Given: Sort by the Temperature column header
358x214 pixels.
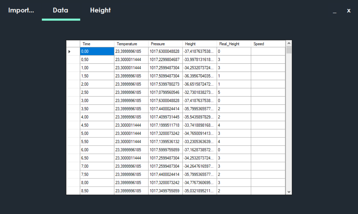Looking at the screenshot, I should point(131,44).
